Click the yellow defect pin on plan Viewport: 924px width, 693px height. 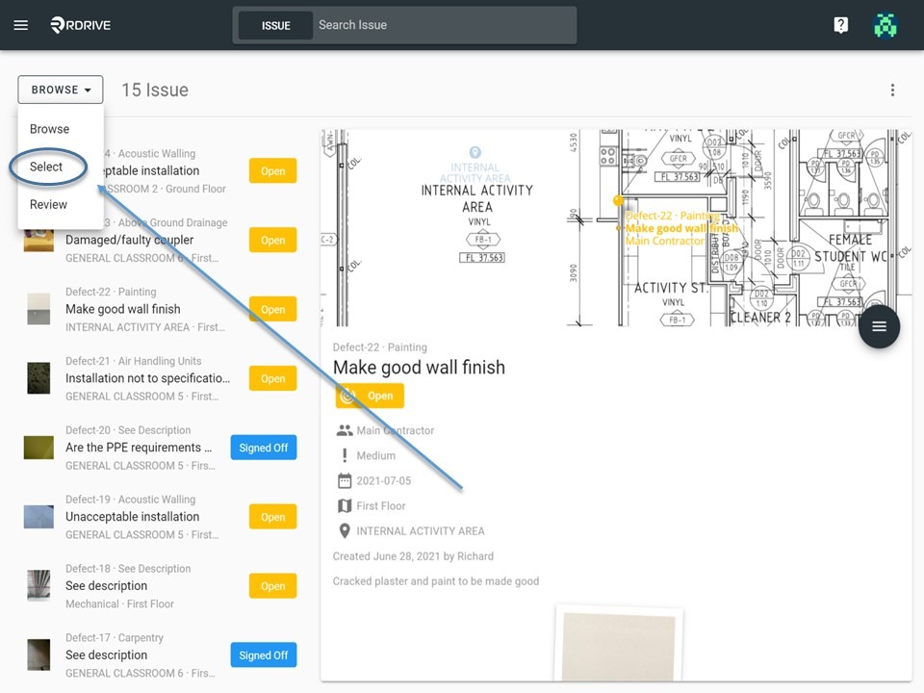618,200
